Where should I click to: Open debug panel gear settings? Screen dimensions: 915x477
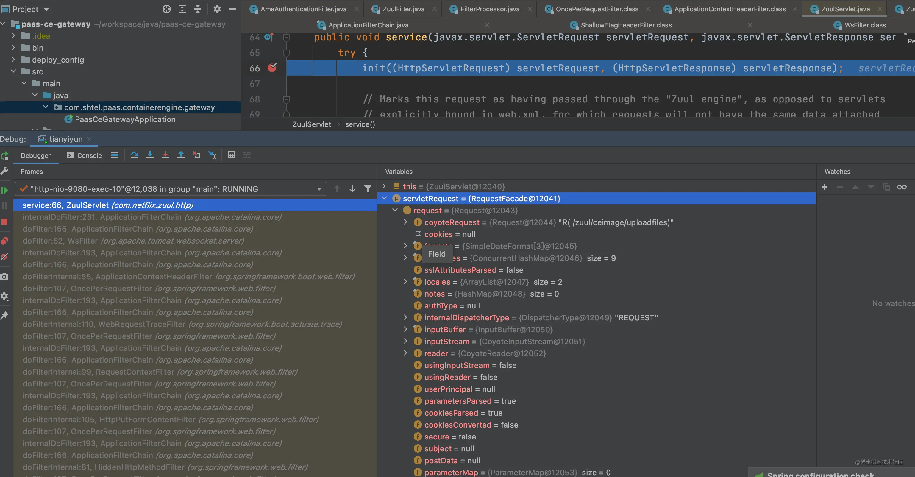coord(5,296)
